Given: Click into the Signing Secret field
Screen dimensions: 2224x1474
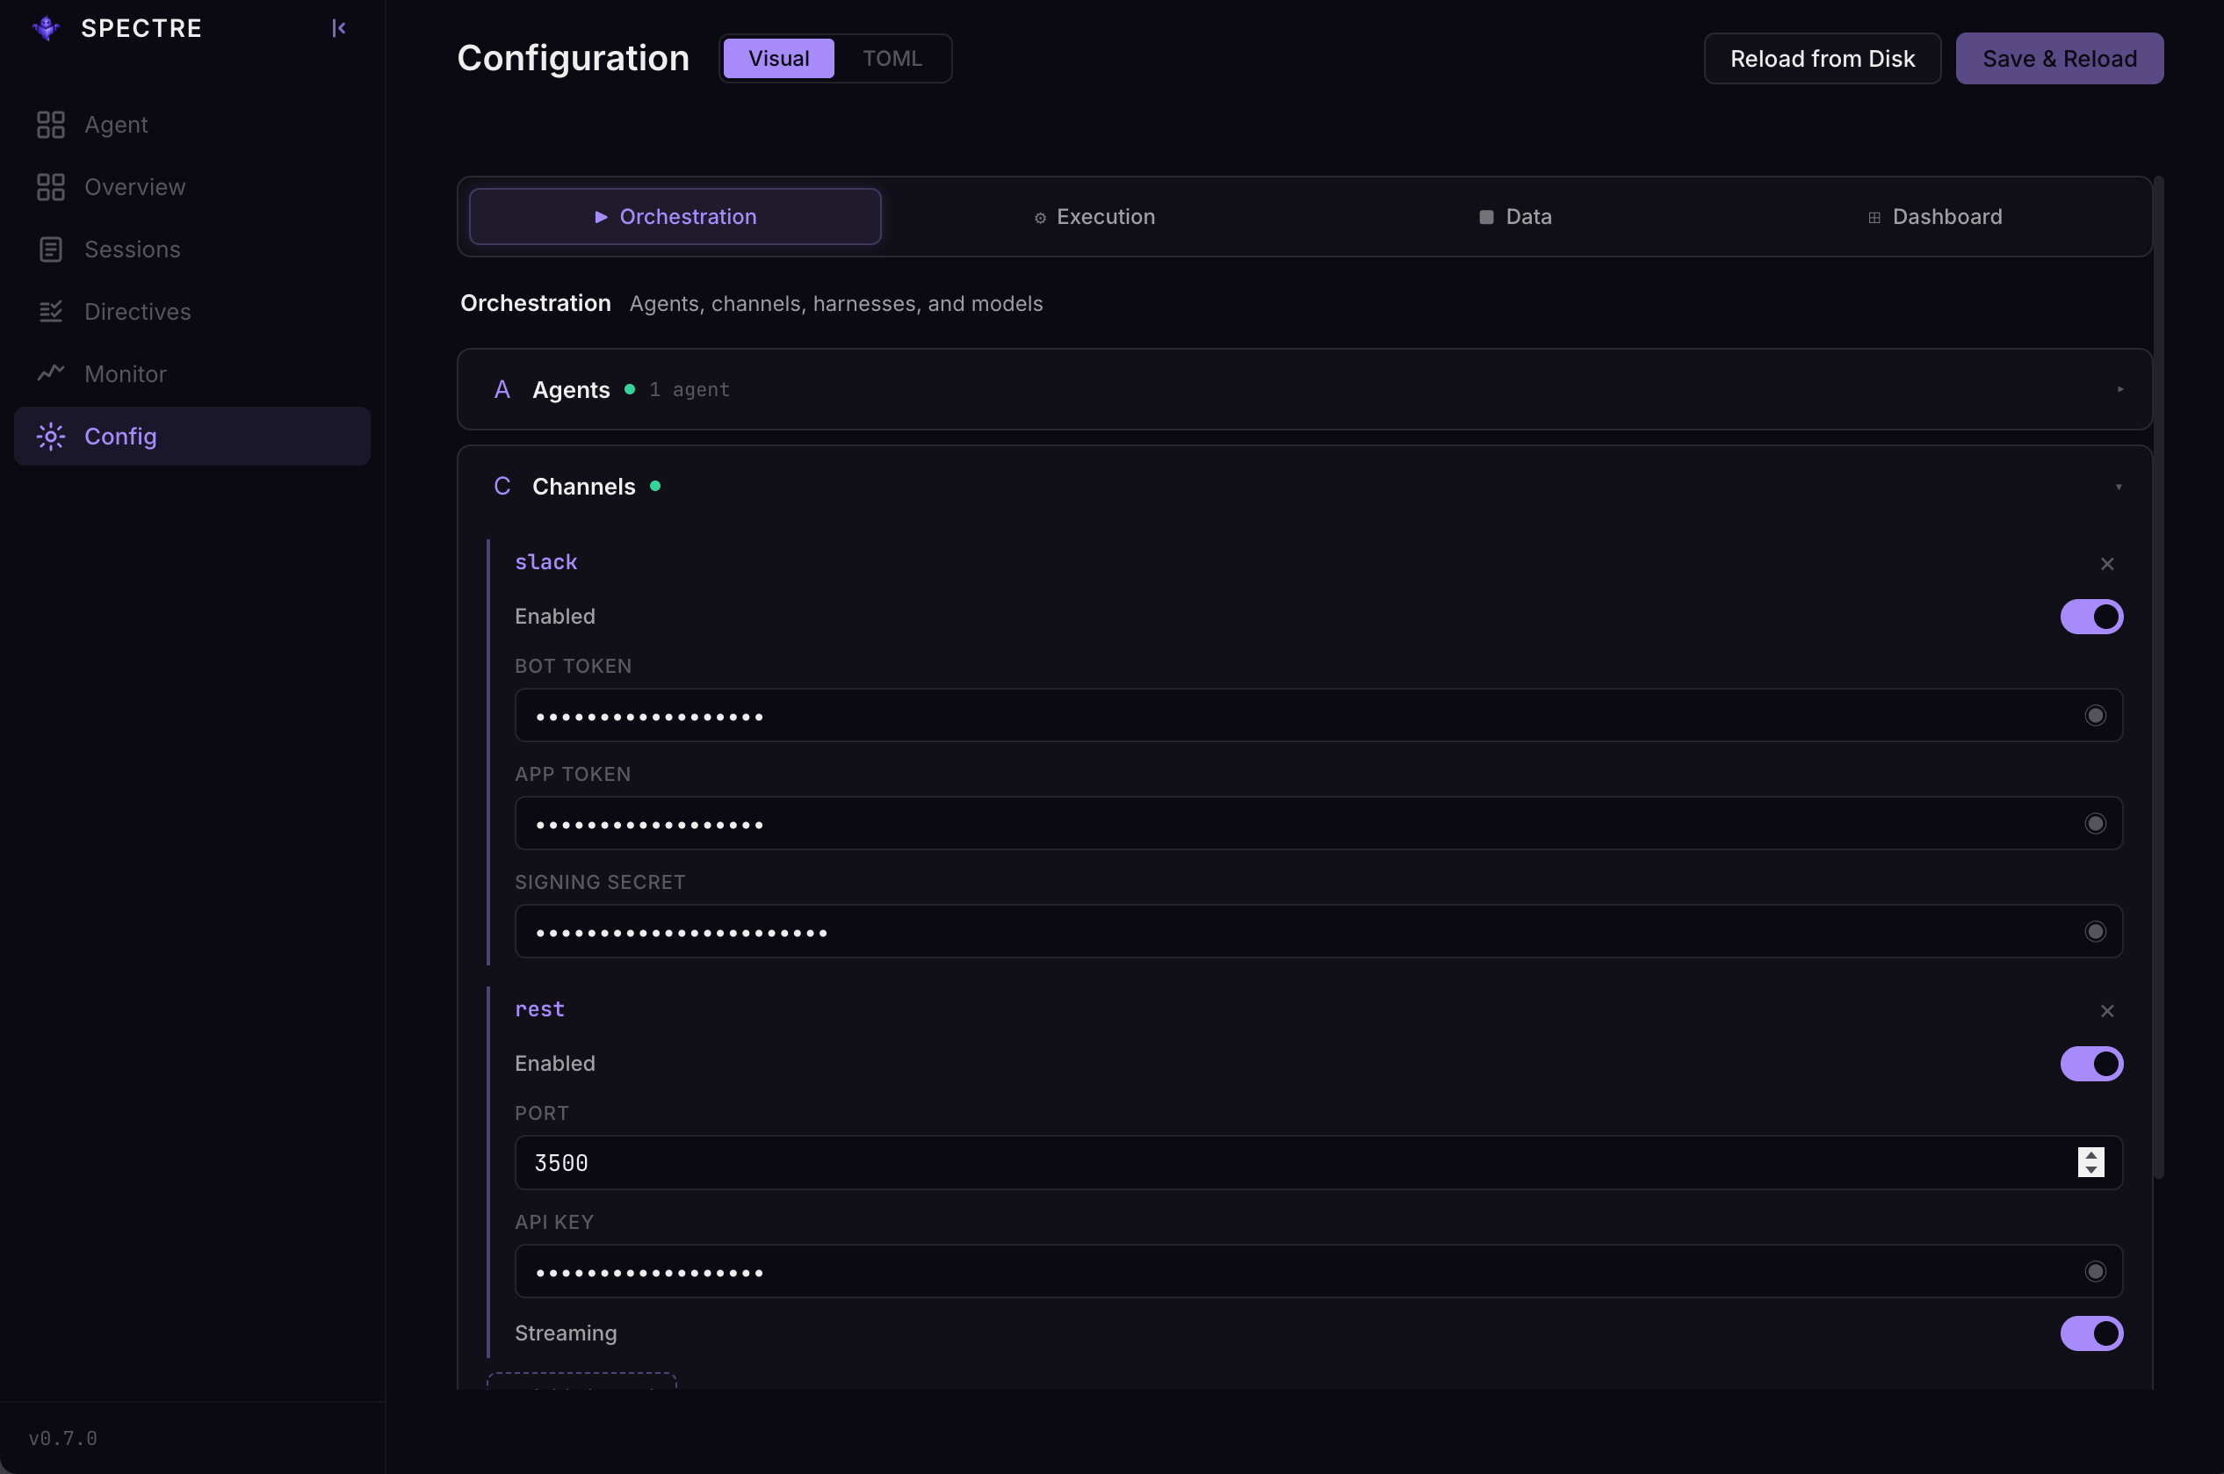Looking at the screenshot, I should point(1318,932).
